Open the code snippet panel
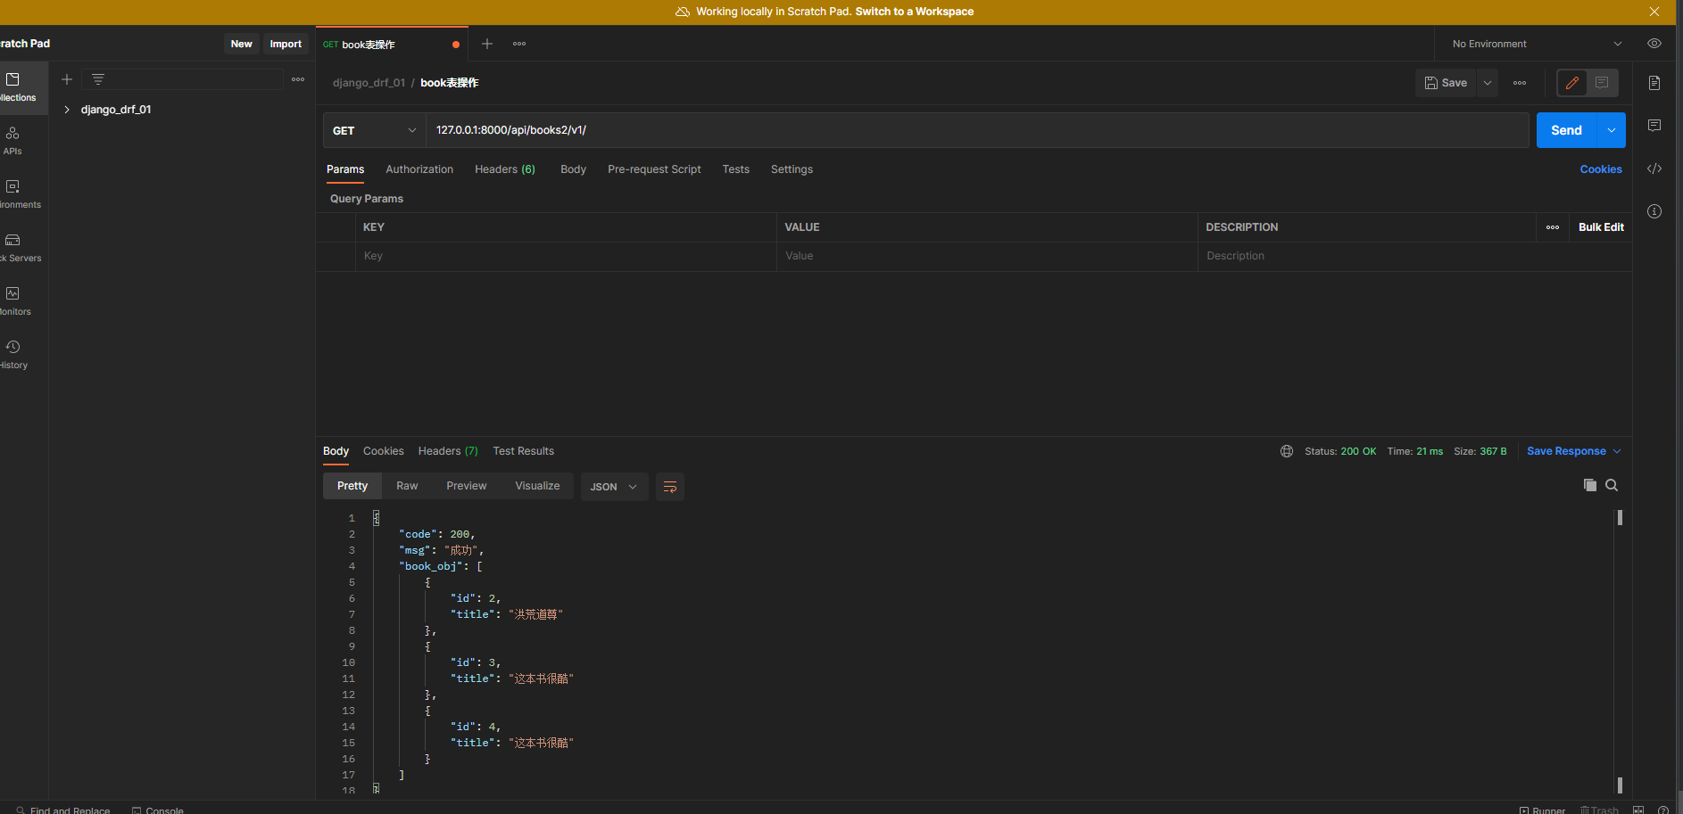This screenshot has width=1683, height=814. (1654, 169)
